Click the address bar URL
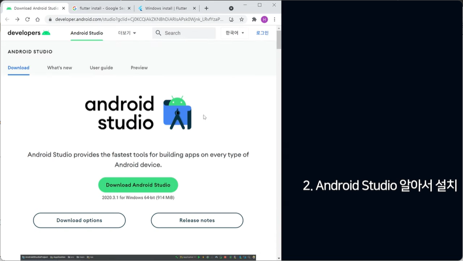This screenshot has height=261, width=463. click(139, 19)
